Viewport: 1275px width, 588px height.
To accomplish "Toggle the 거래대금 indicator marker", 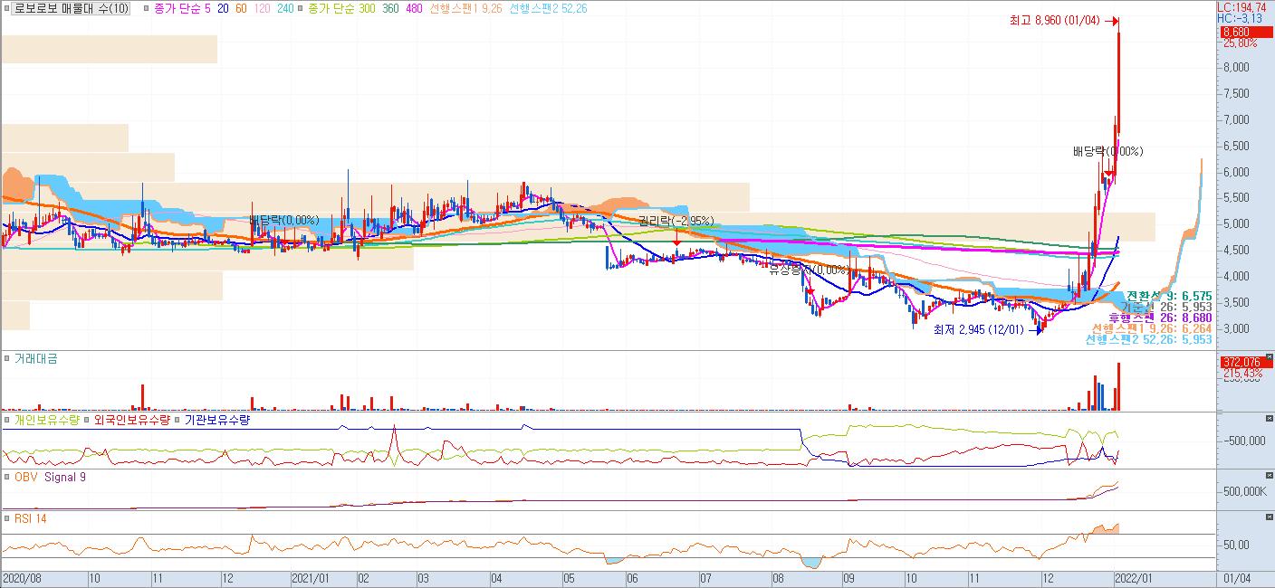I will click(6, 360).
